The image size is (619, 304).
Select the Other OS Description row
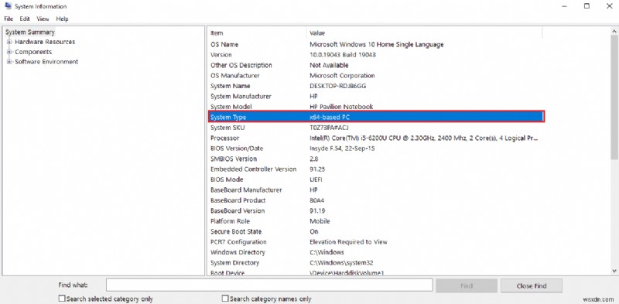coord(375,65)
